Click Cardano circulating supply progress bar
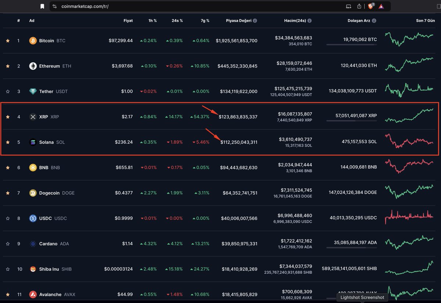The width and height of the screenshot is (441, 303). [x=351, y=248]
